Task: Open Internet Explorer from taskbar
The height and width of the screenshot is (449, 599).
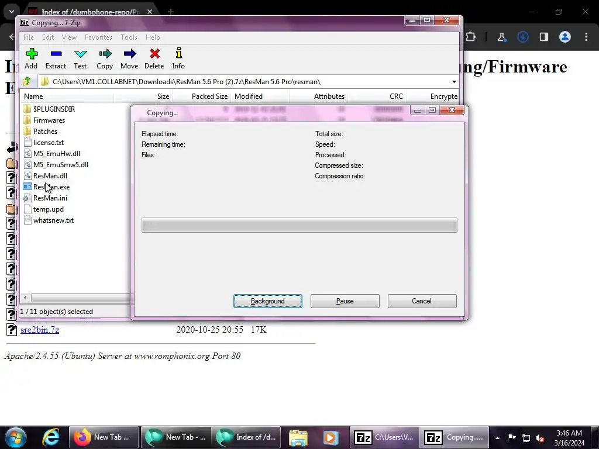Action: click(51, 437)
